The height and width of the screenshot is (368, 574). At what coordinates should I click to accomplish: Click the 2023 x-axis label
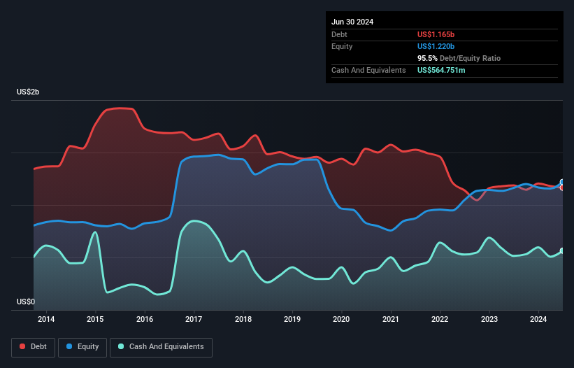coord(489,319)
